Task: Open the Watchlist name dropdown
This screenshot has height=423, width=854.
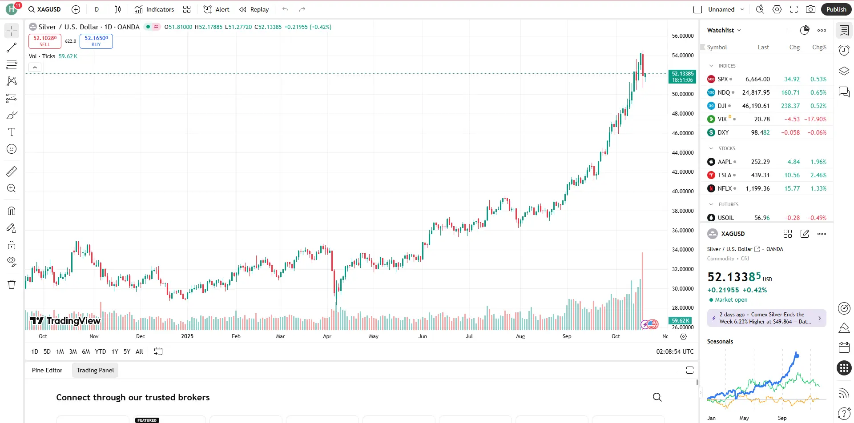Action: point(724,30)
